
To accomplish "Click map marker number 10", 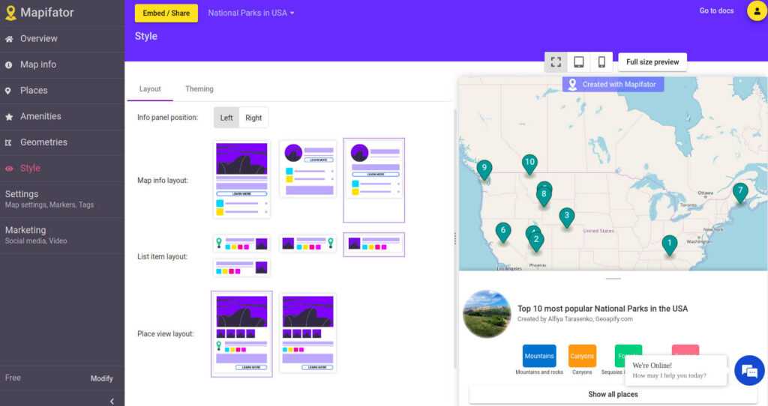I will (529, 164).
